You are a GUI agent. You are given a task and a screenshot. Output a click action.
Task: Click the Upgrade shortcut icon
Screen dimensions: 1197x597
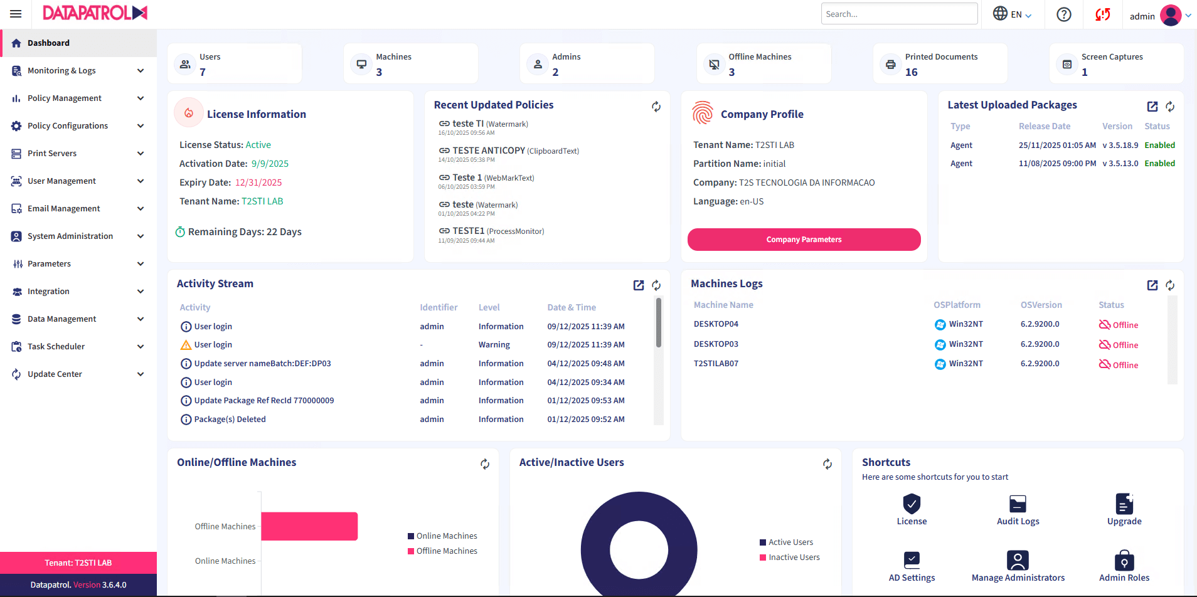[x=1124, y=504]
